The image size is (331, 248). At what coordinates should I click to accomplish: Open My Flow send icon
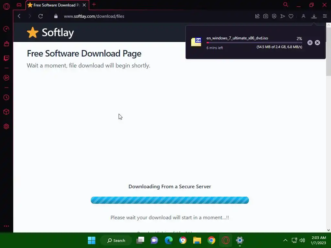click(x=283, y=16)
